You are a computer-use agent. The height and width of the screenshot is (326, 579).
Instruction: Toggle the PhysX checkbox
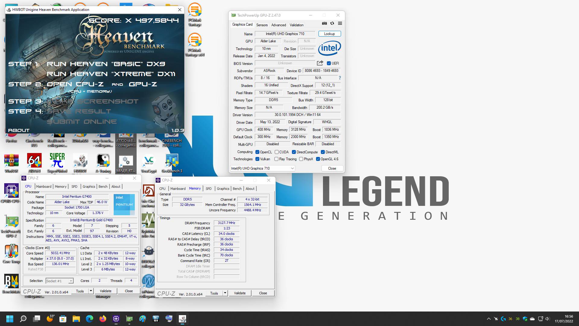(x=301, y=159)
